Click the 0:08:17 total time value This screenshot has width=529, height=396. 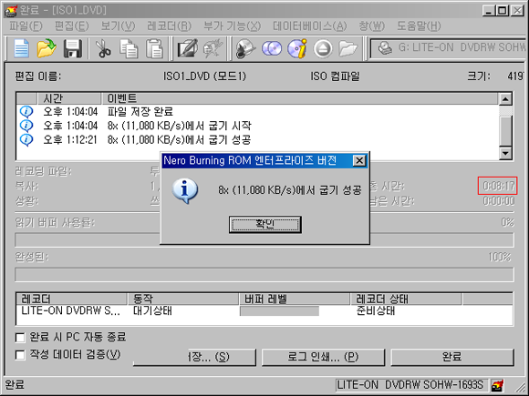[498, 186]
